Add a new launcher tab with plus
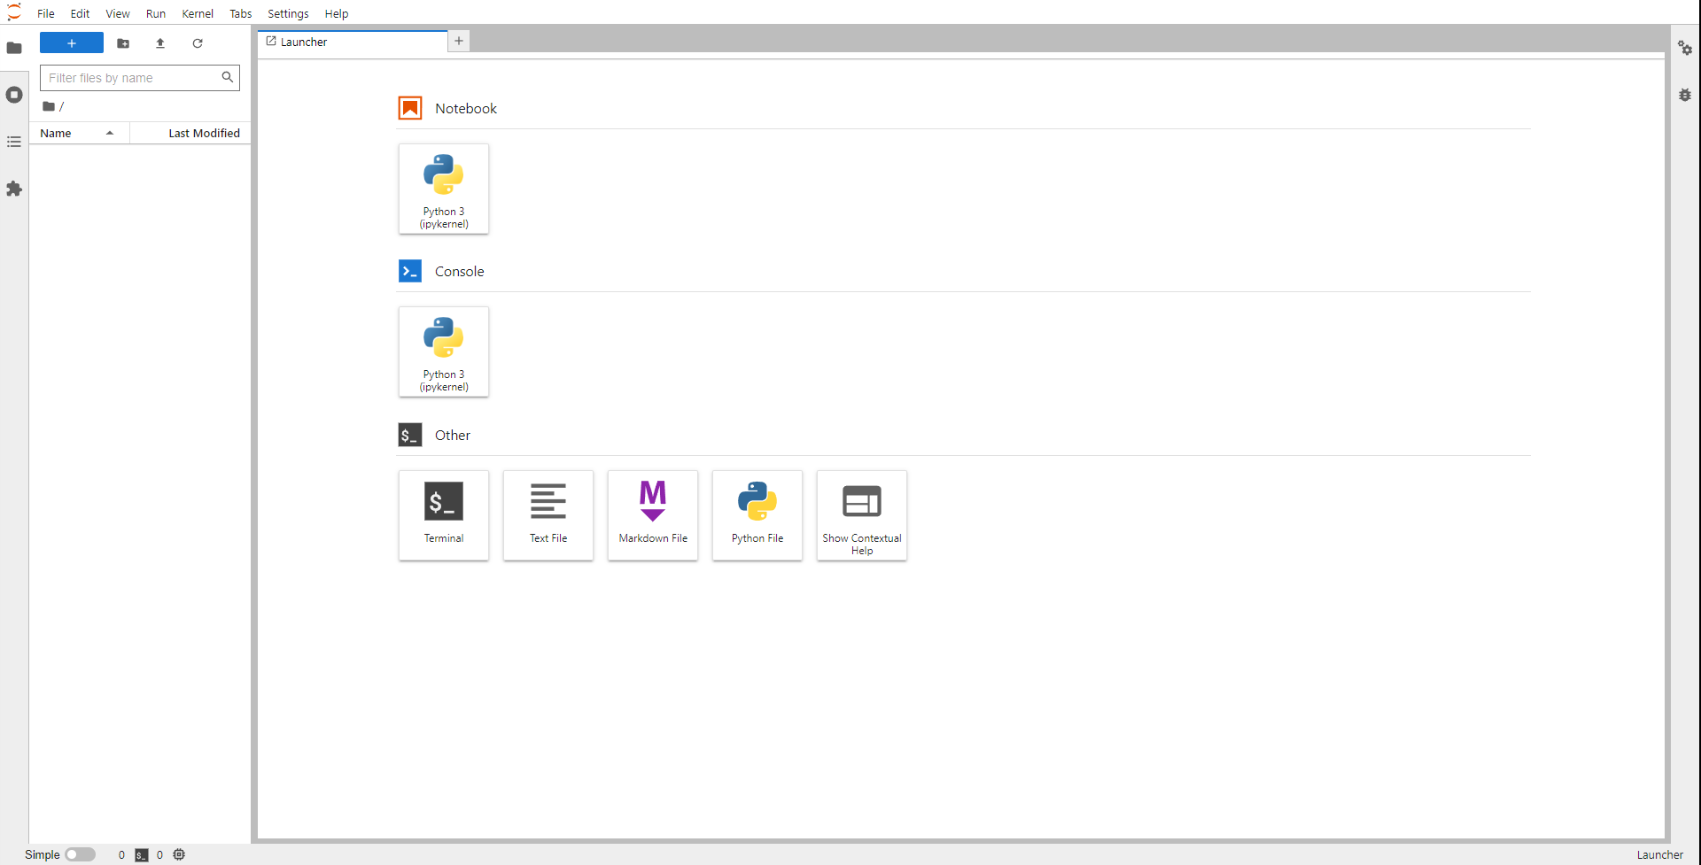 pyautogui.click(x=459, y=41)
